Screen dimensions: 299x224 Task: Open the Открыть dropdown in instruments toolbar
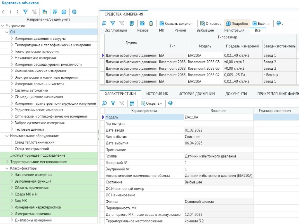[x=211, y=23]
